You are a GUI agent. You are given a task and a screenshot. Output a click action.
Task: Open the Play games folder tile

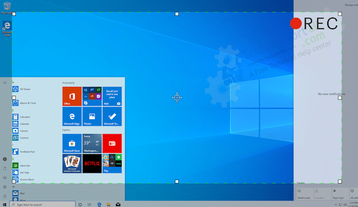112,163
